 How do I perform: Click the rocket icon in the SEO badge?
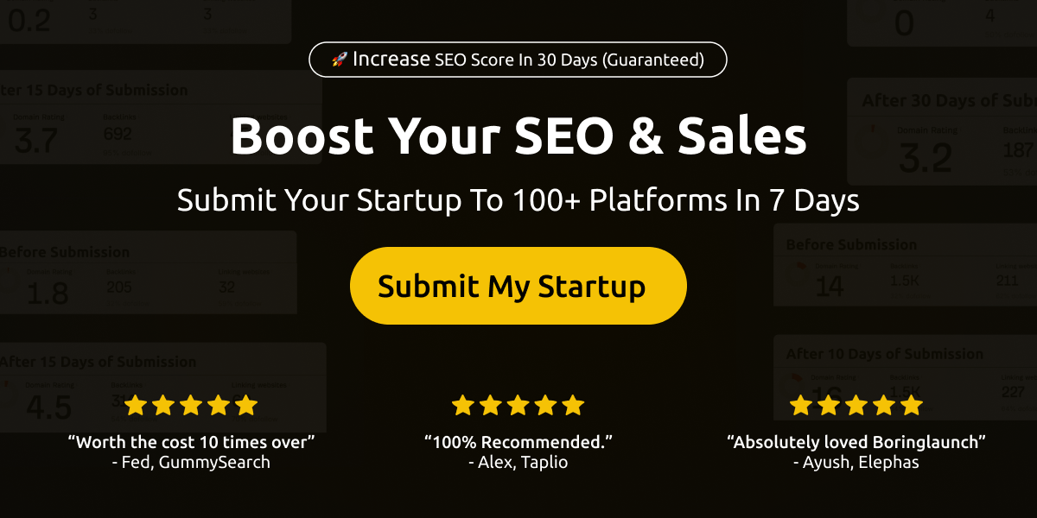(x=340, y=60)
